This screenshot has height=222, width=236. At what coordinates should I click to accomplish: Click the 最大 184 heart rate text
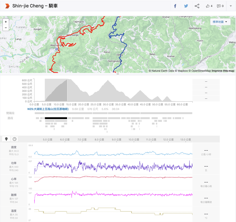14,183
